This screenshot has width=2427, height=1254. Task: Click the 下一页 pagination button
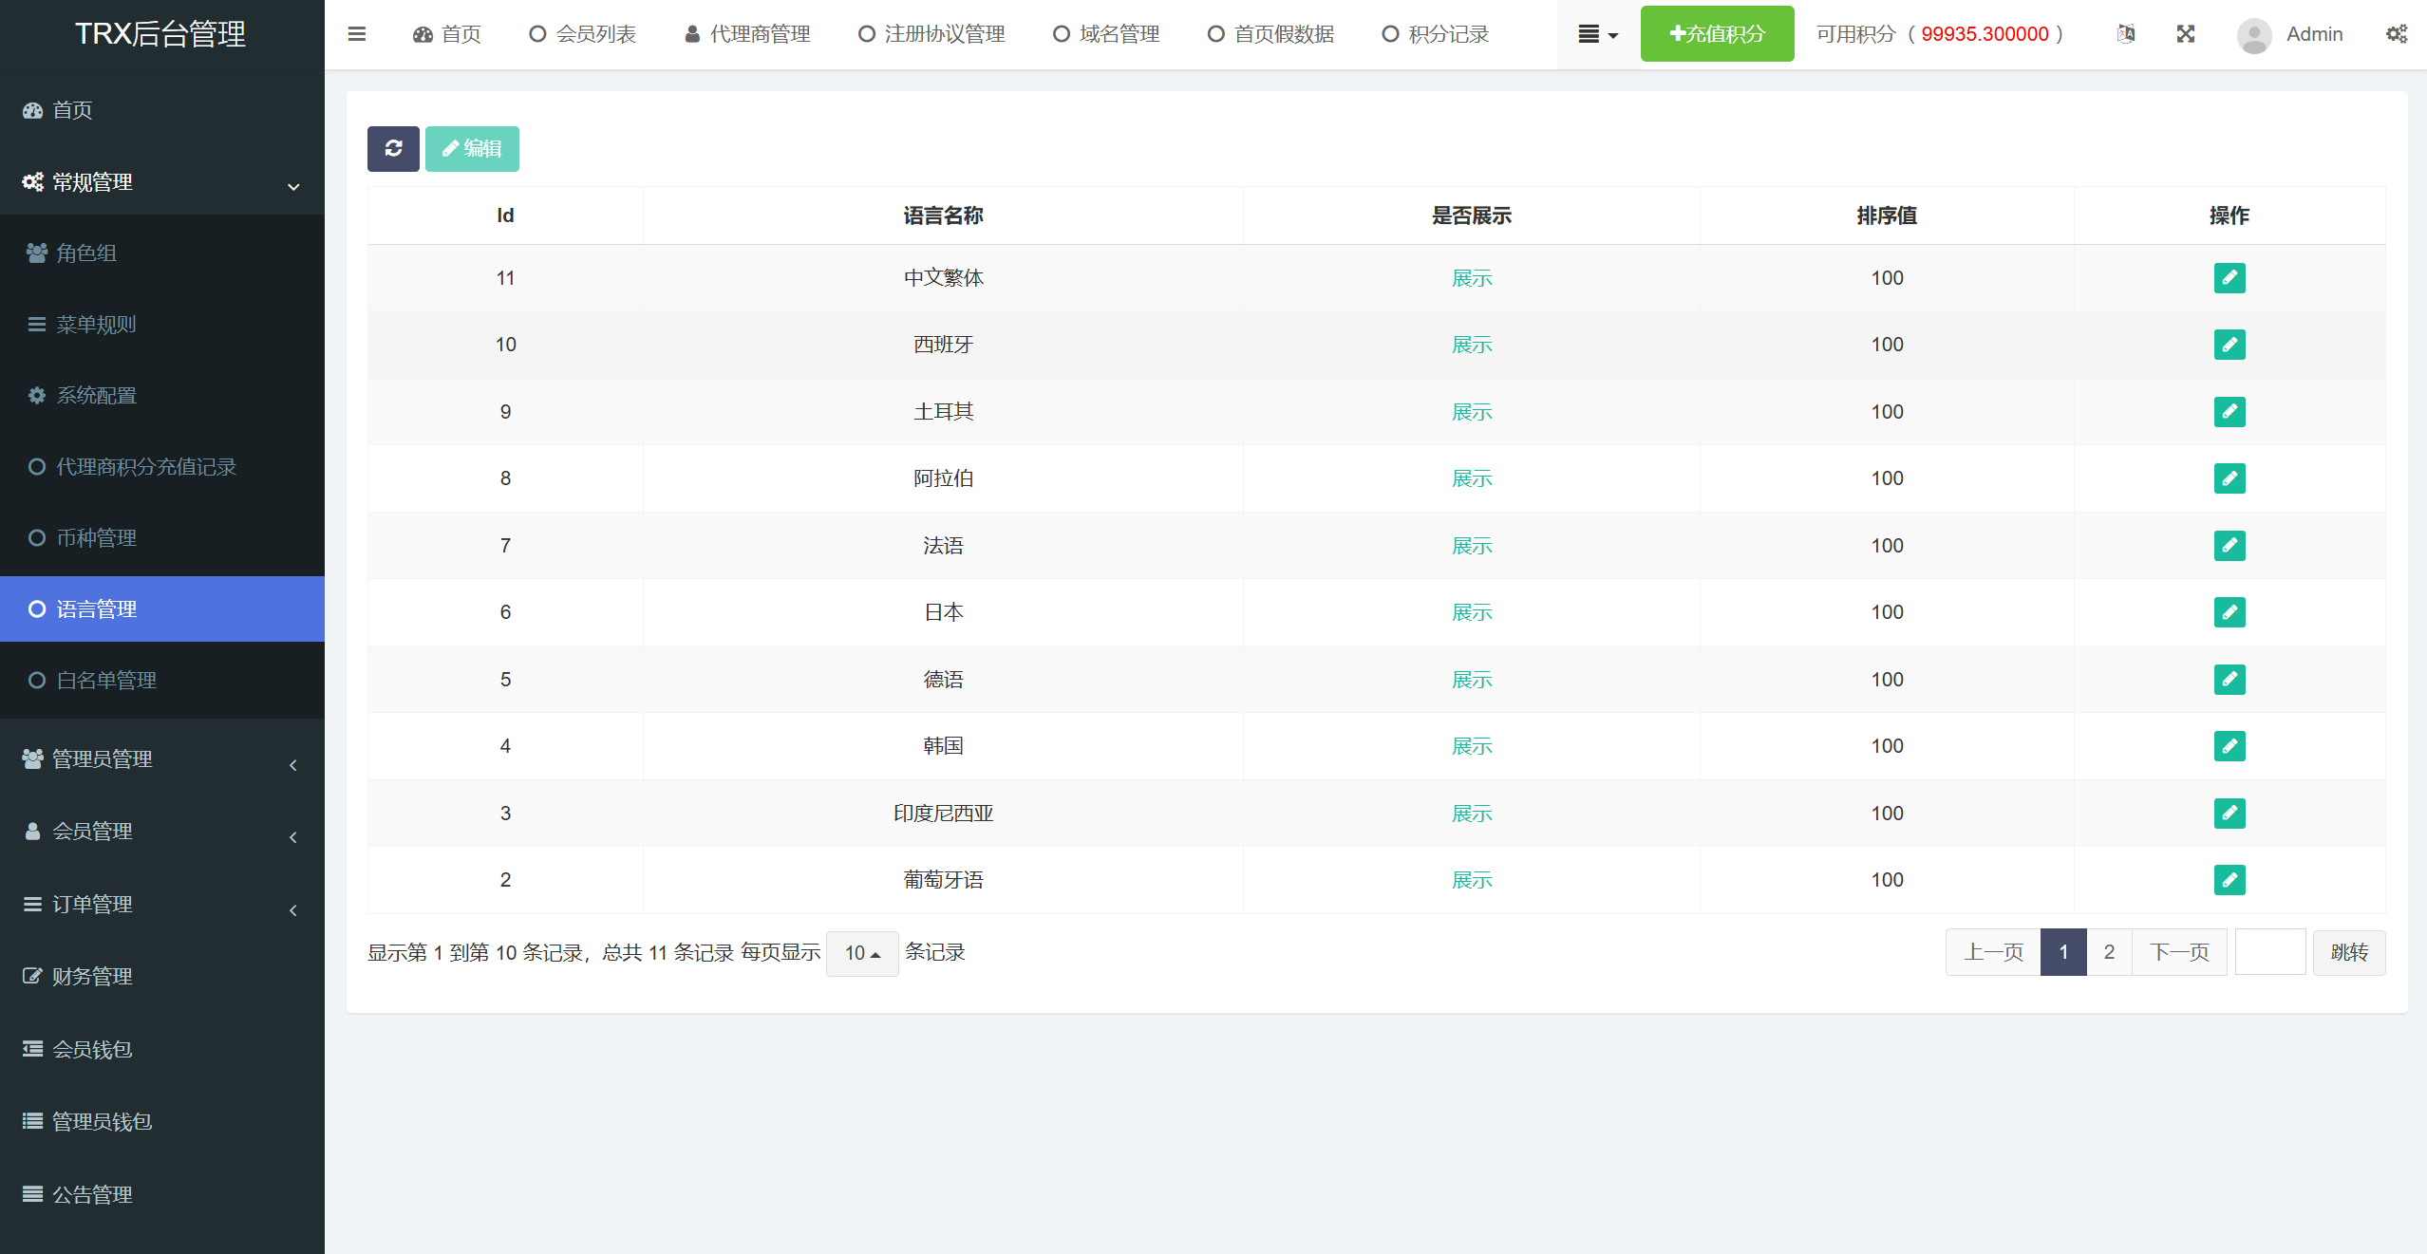pos(2179,952)
